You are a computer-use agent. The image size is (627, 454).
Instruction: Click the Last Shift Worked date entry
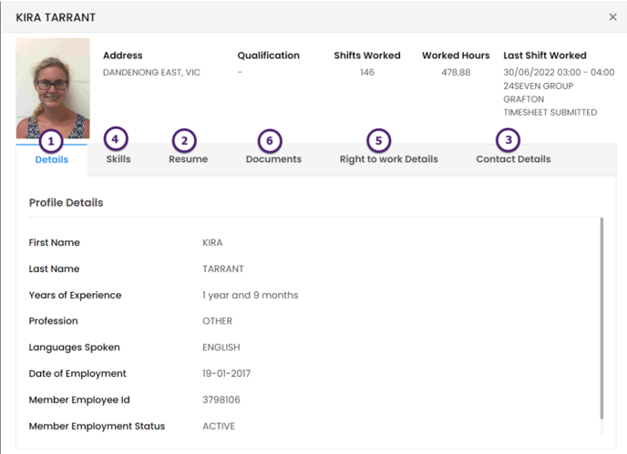tap(559, 72)
